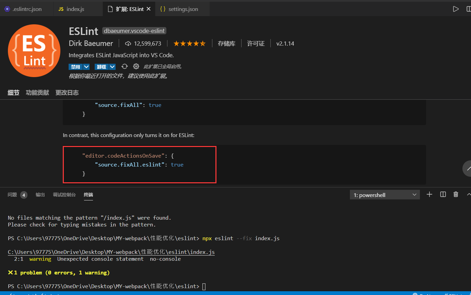Switch to the 功能贡献 tab
The width and height of the screenshot is (471, 295).
(37, 93)
